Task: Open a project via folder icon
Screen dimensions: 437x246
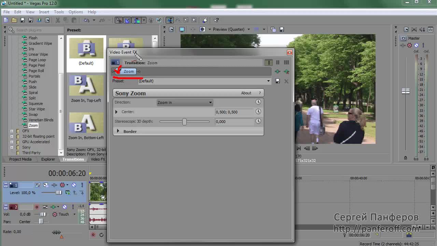Action: (14, 20)
